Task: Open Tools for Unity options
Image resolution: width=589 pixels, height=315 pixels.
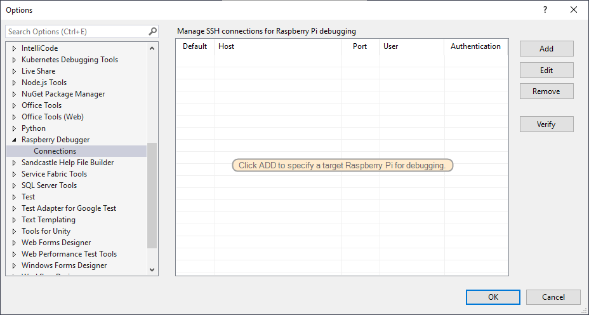Action: pyautogui.click(x=46, y=231)
